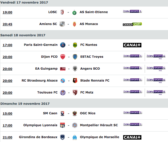Click the Canal+ Sport channel logo
168x142 pixels.
132,24
